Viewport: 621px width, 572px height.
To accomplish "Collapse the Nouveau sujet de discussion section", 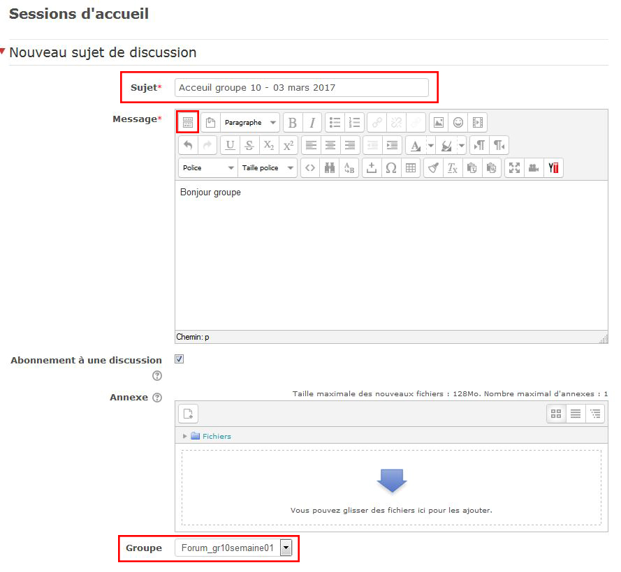I will [3, 52].
